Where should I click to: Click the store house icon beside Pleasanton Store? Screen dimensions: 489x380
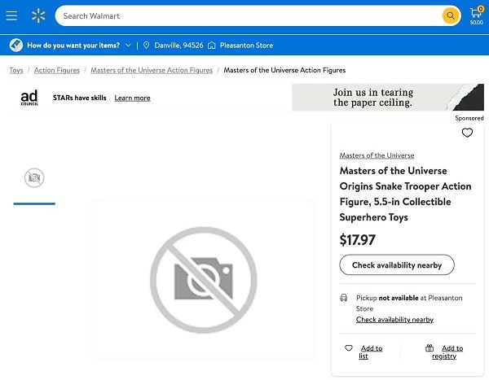[x=212, y=46]
